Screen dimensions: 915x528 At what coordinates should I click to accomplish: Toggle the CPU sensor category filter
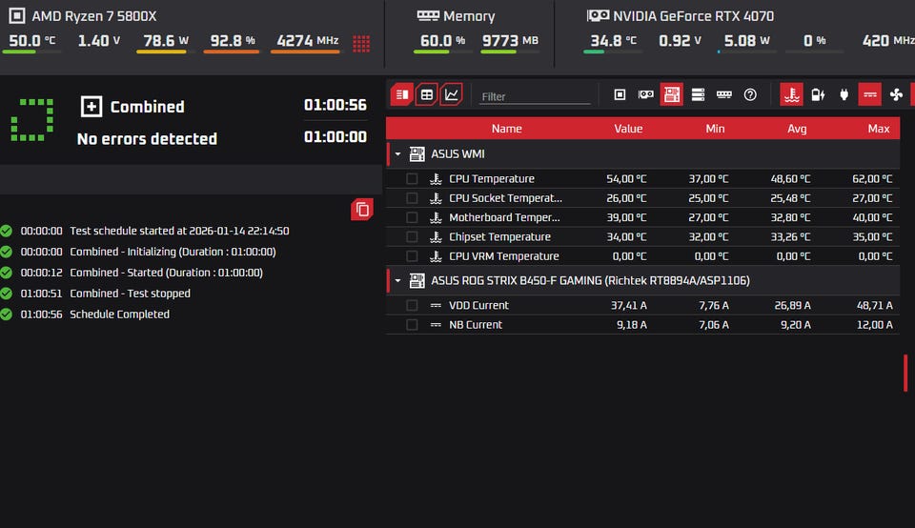click(x=620, y=94)
